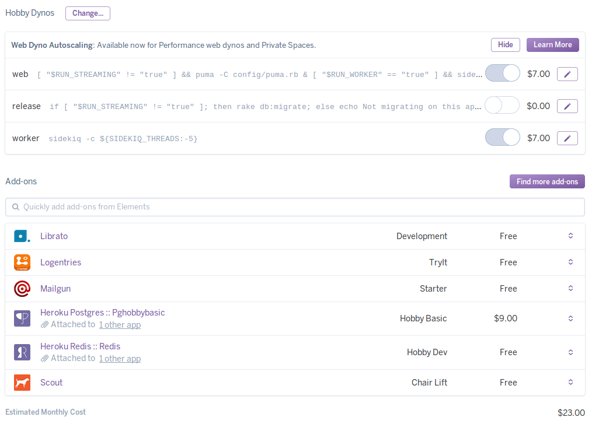Viewport: 592px width, 424px height.
Task: Click Find more add-ons button
Action: coord(547,181)
